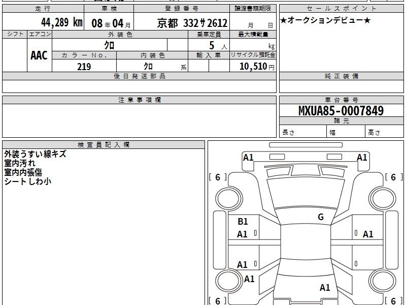
Task: Click the リサイクル預託金 header
Action: point(253,55)
